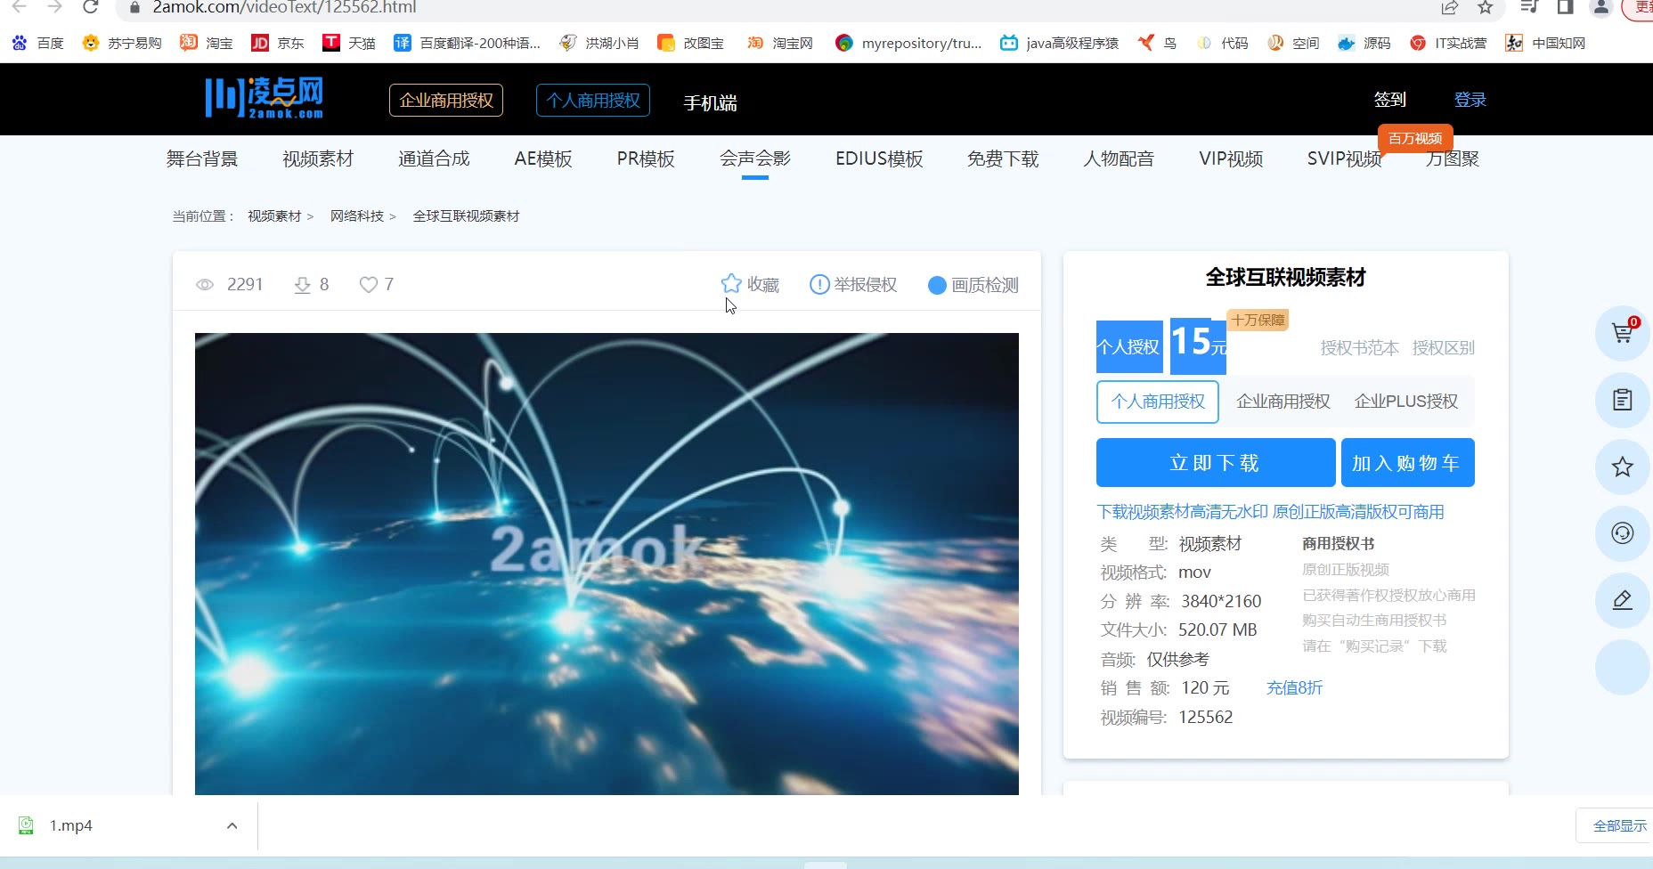Open the 授权区别 link
The height and width of the screenshot is (869, 1653).
pyautogui.click(x=1443, y=348)
